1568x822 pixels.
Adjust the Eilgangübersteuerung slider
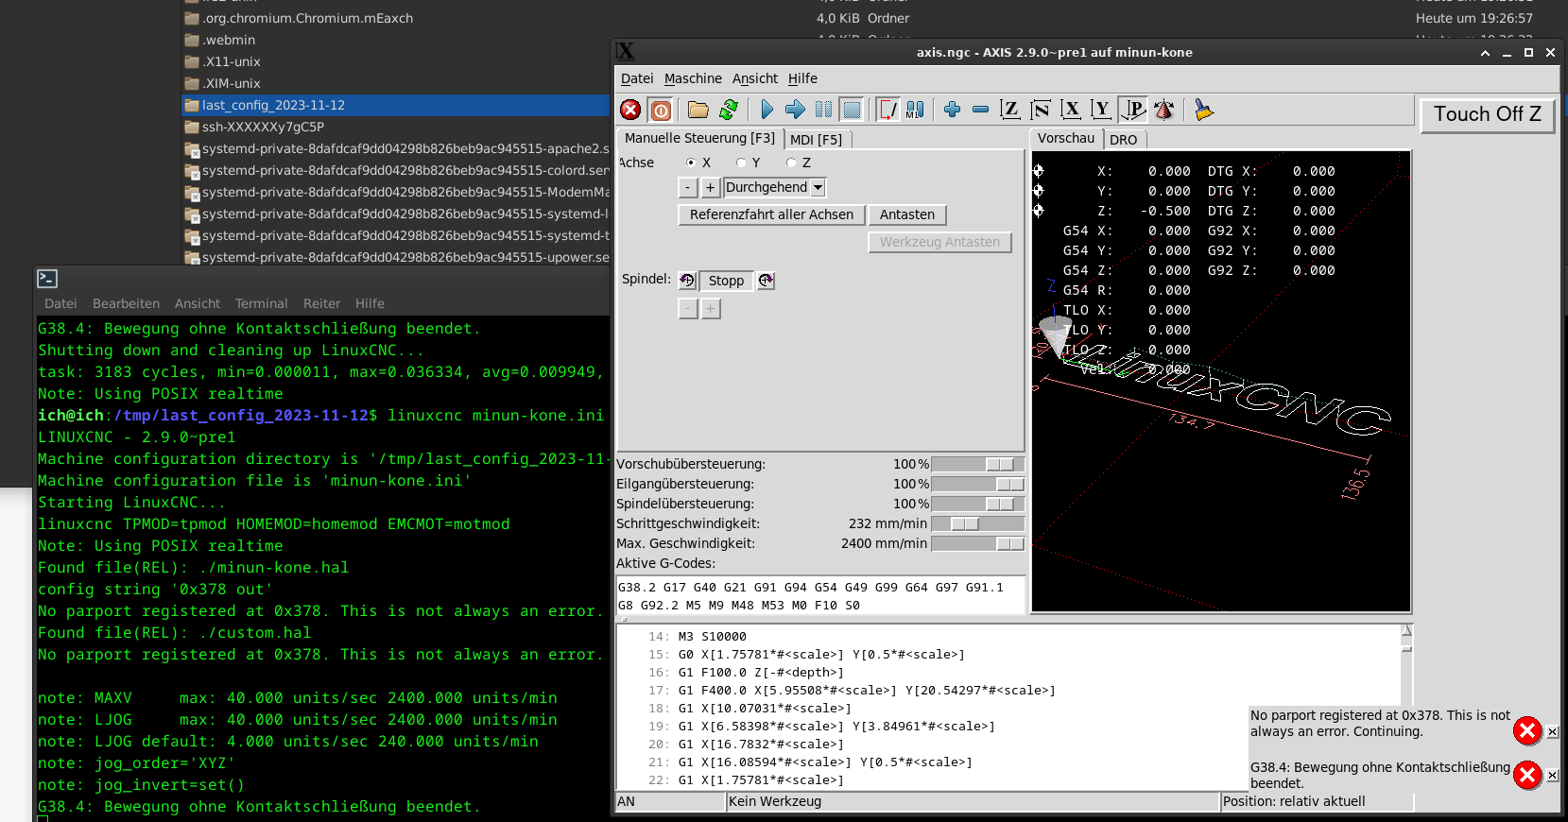pos(977,484)
